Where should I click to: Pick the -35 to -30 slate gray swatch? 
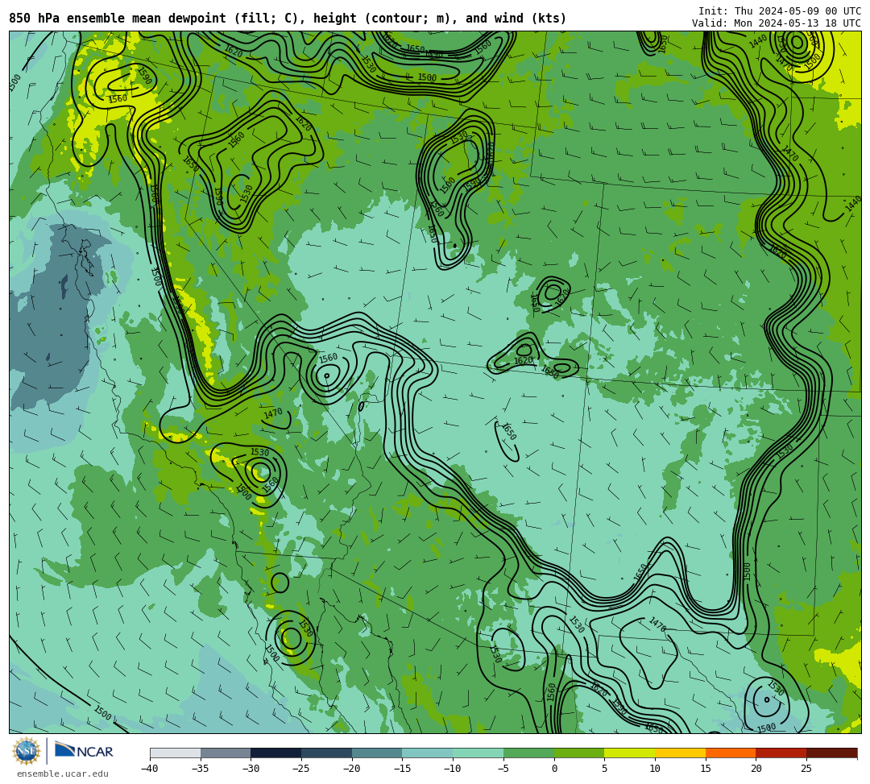pyautogui.click(x=226, y=753)
